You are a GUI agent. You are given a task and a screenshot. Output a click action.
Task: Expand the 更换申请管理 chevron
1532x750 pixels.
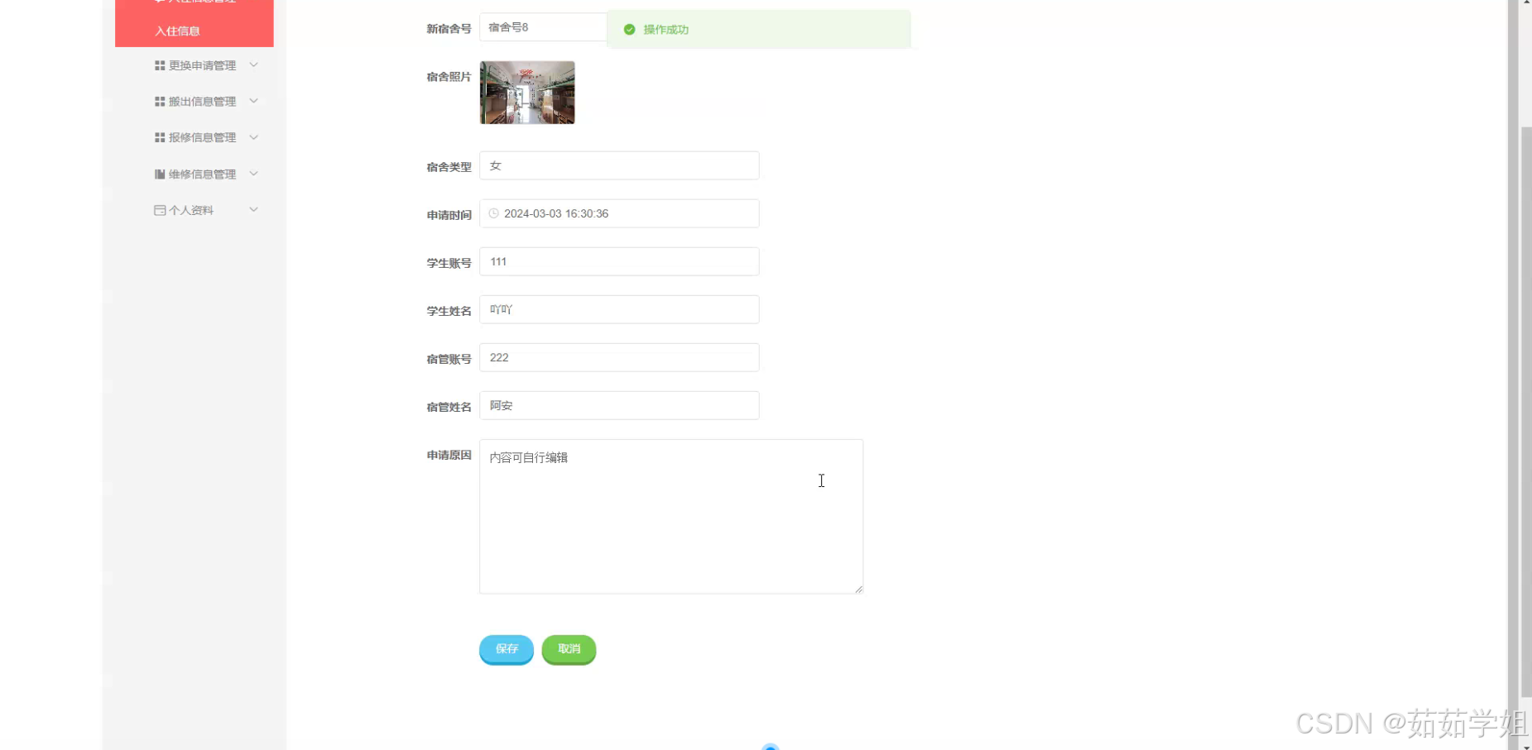tap(254, 64)
